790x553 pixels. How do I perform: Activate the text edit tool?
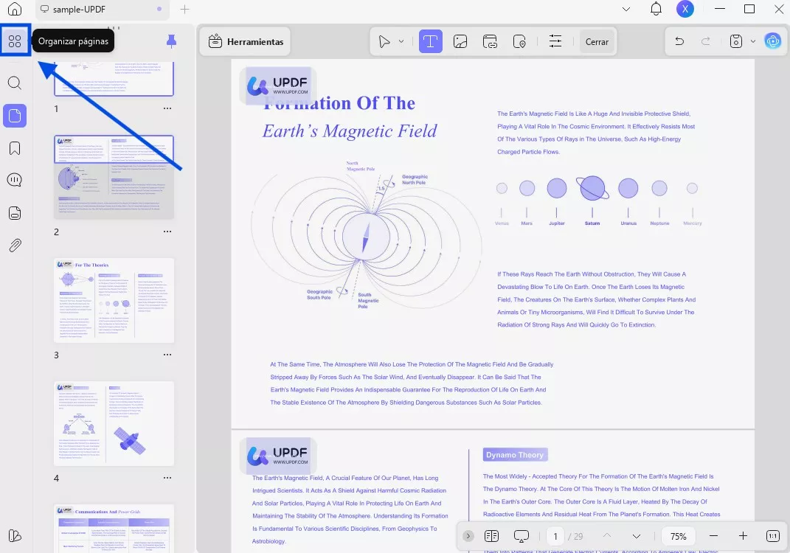[x=430, y=41]
